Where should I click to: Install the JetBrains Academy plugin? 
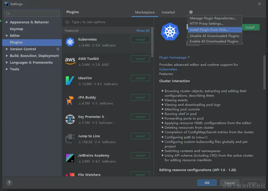(x=140, y=155)
